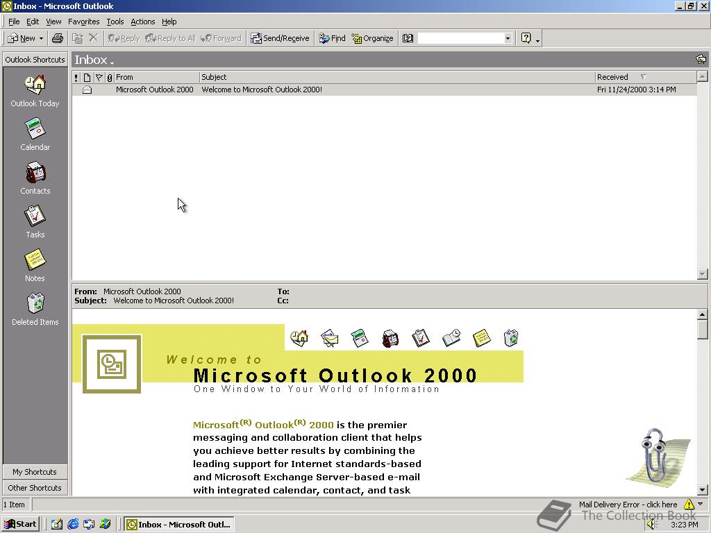Click Mail Delivery Error status message
Image resolution: width=711 pixels, height=533 pixels.
[x=628, y=504]
